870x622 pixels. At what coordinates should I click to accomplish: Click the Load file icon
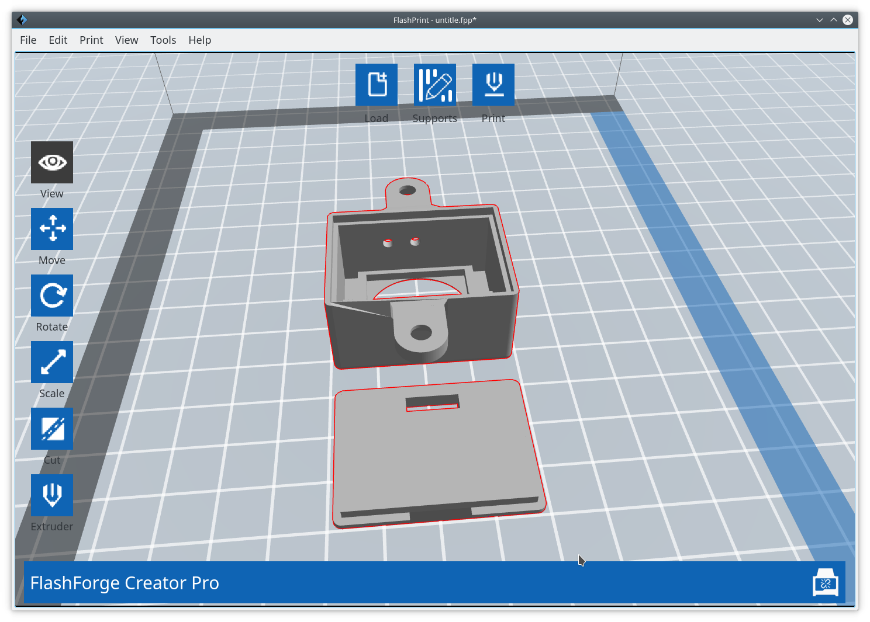377,85
